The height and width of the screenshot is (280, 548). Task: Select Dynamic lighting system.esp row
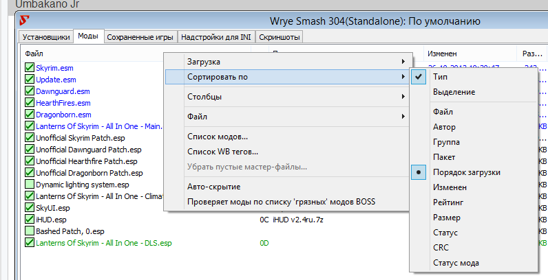coord(83,185)
